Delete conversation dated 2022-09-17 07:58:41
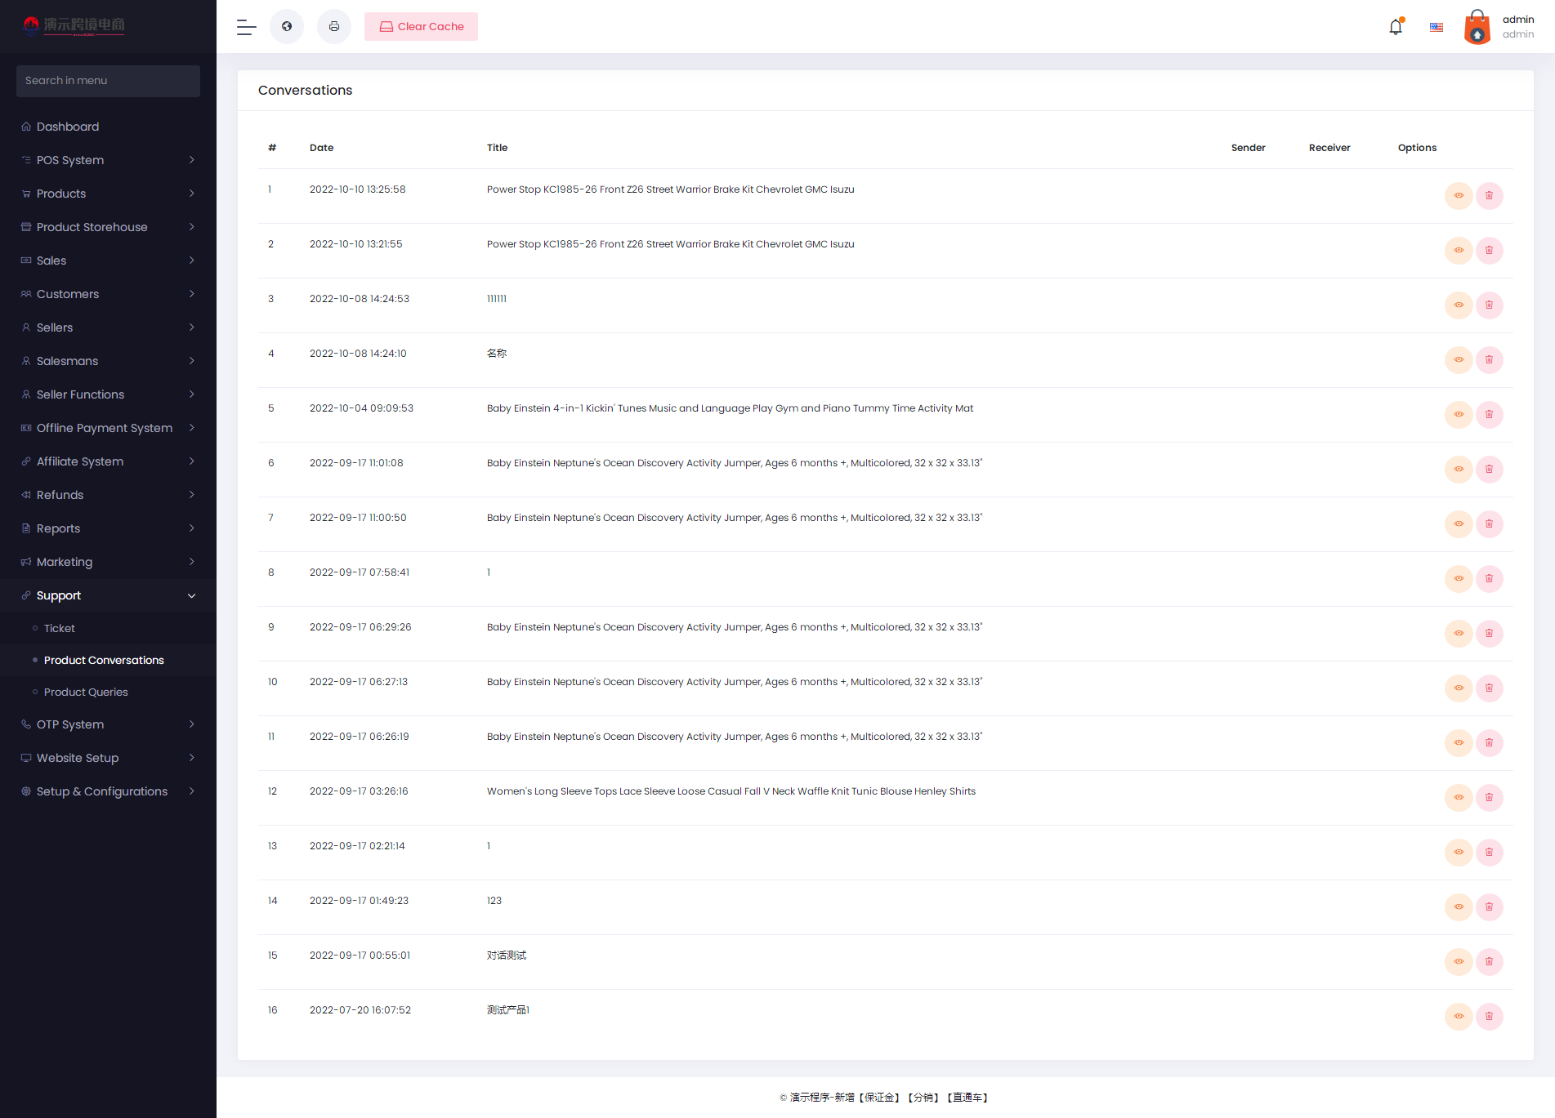This screenshot has height=1118, width=1555. tap(1490, 579)
